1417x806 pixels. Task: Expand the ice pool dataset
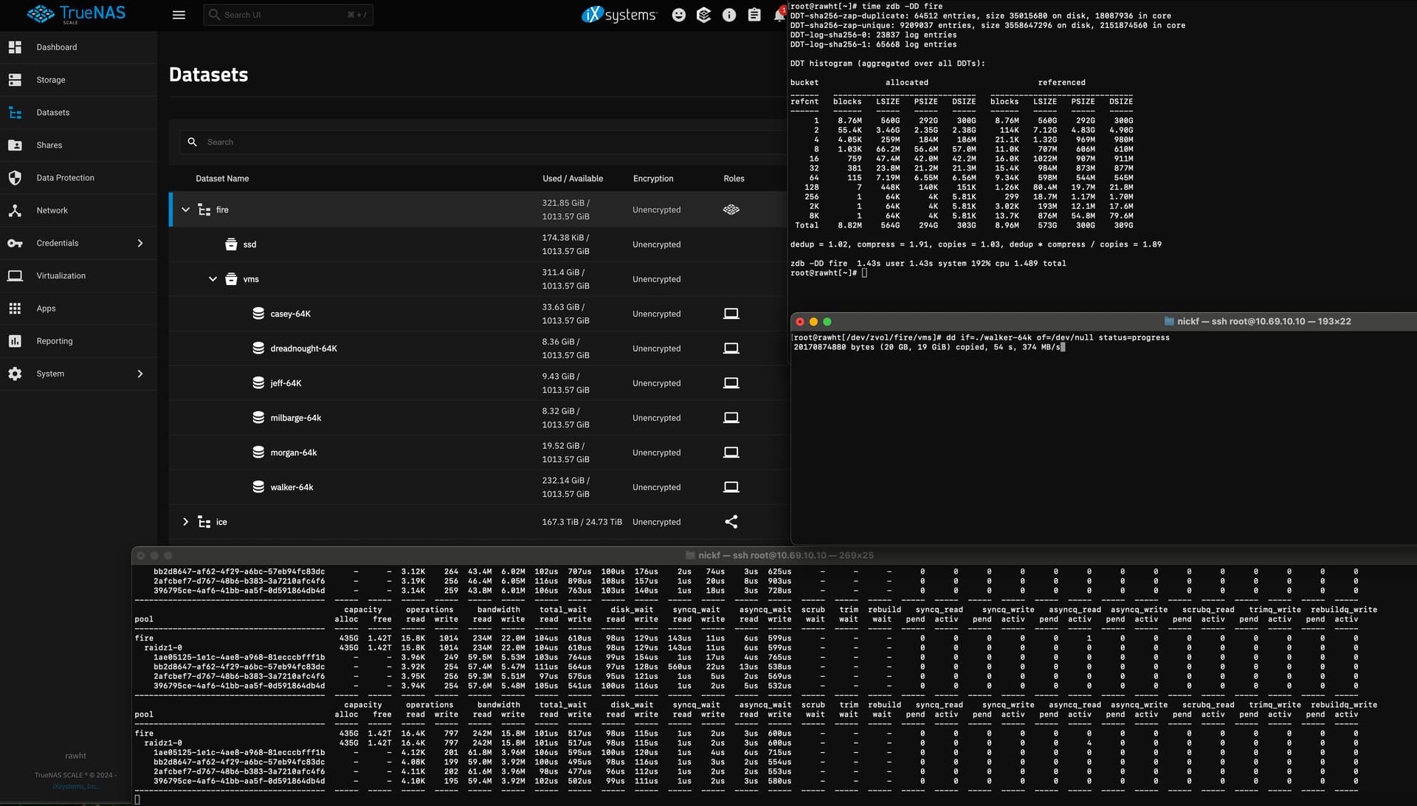186,522
